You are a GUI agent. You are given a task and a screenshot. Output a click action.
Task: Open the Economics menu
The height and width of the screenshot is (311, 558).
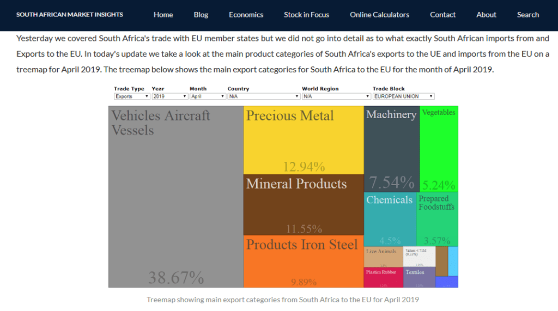(246, 15)
